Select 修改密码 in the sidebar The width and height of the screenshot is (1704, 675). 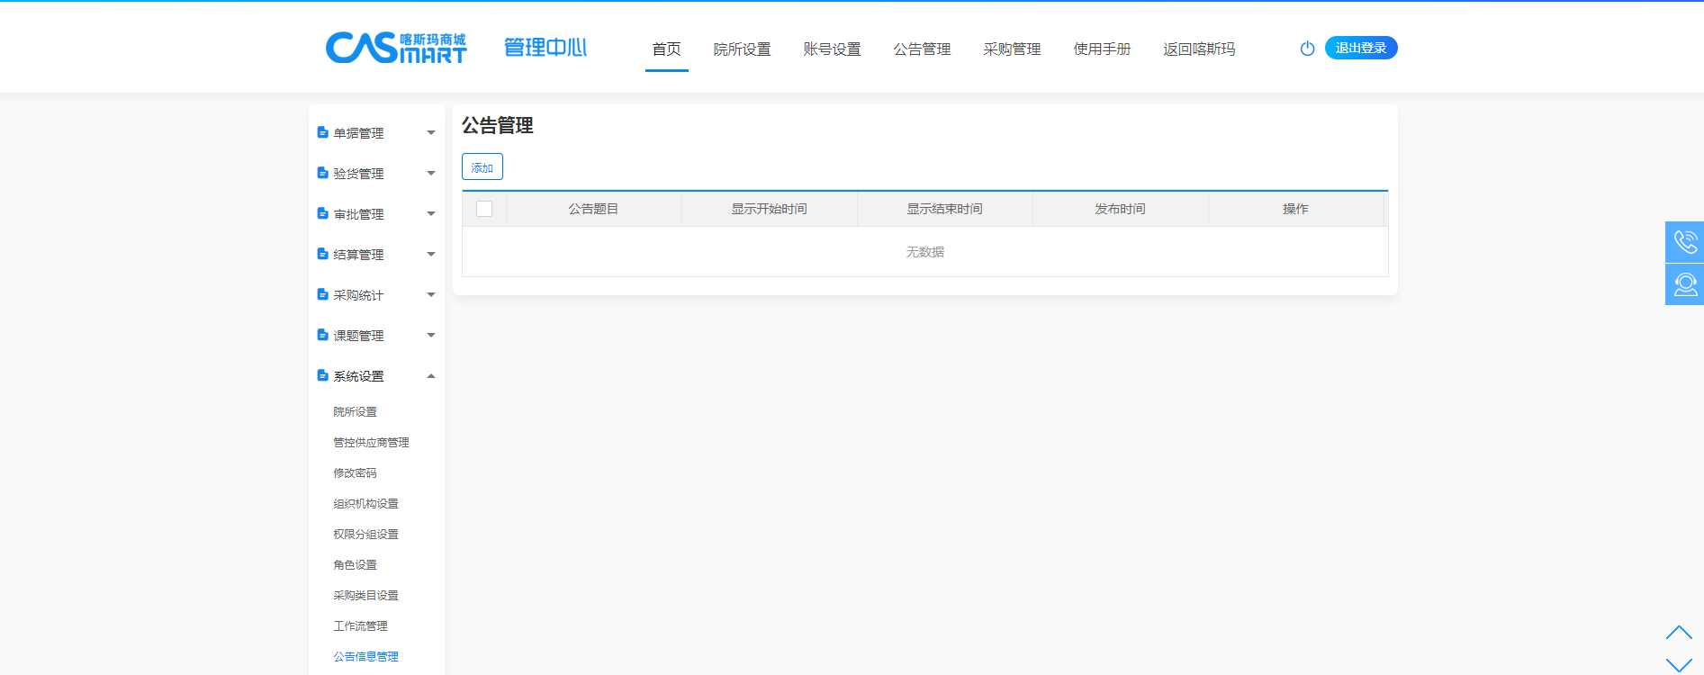[x=356, y=473]
